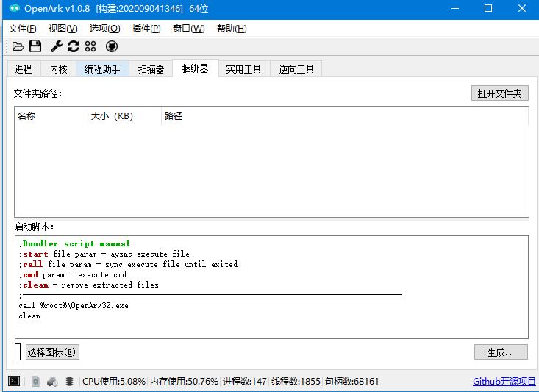539x392 pixels.
Task: Click the ';Bundler script manual' comment line
Action: (x=74, y=243)
